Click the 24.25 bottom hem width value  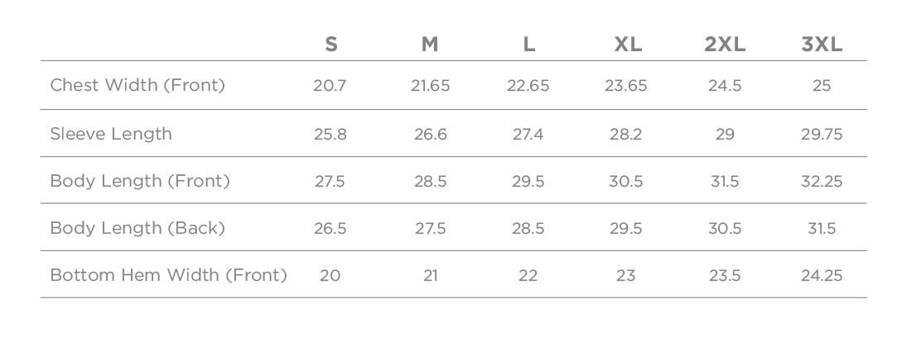click(822, 276)
